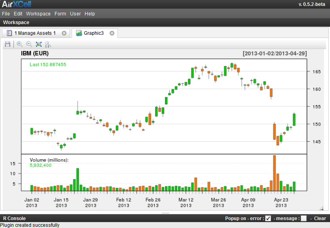The width and height of the screenshot is (330, 228).
Task: Click the 145 price axis label
Action: point(317,141)
